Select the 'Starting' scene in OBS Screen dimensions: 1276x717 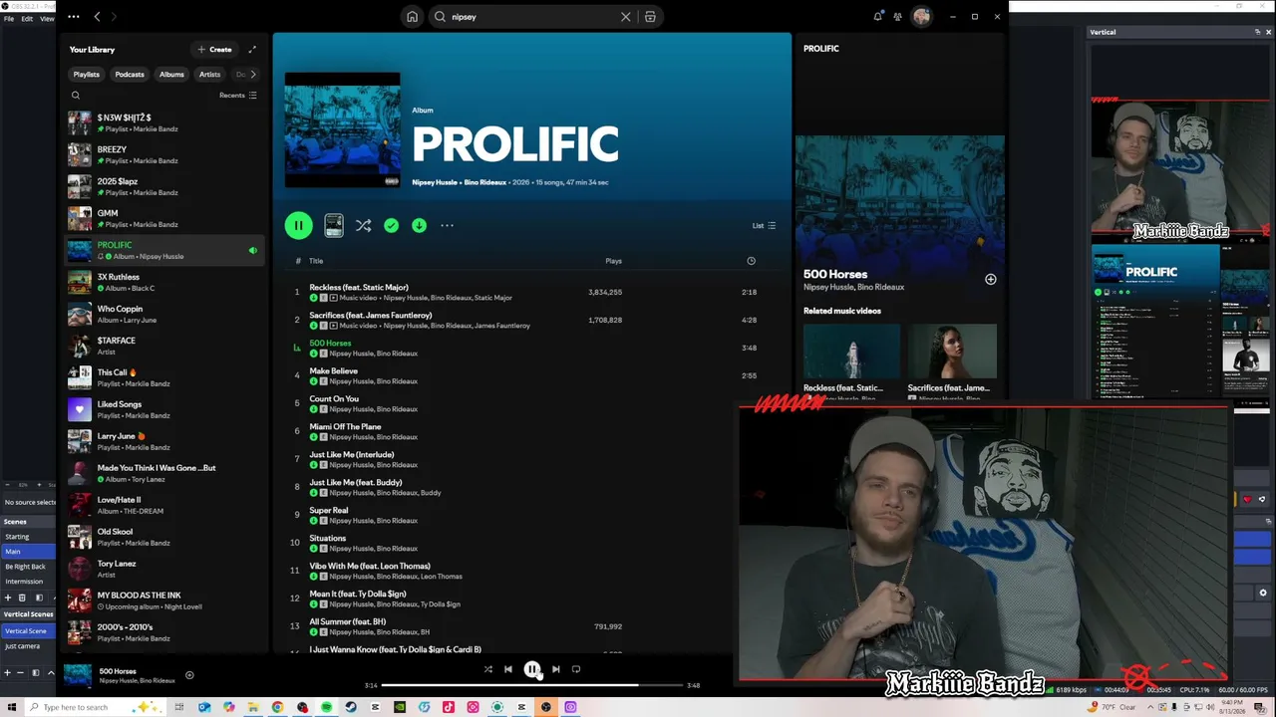(x=29, y=537)
